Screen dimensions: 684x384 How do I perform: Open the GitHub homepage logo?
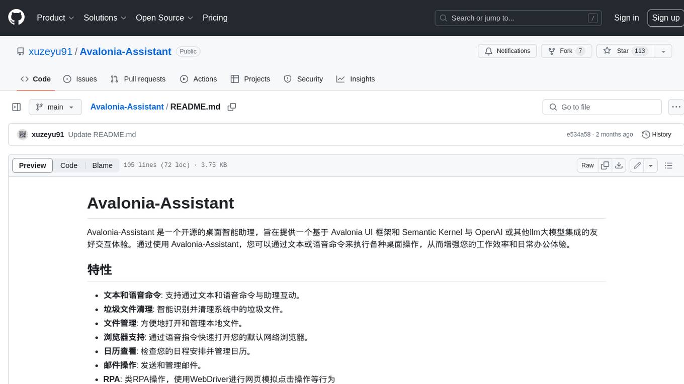17,18
